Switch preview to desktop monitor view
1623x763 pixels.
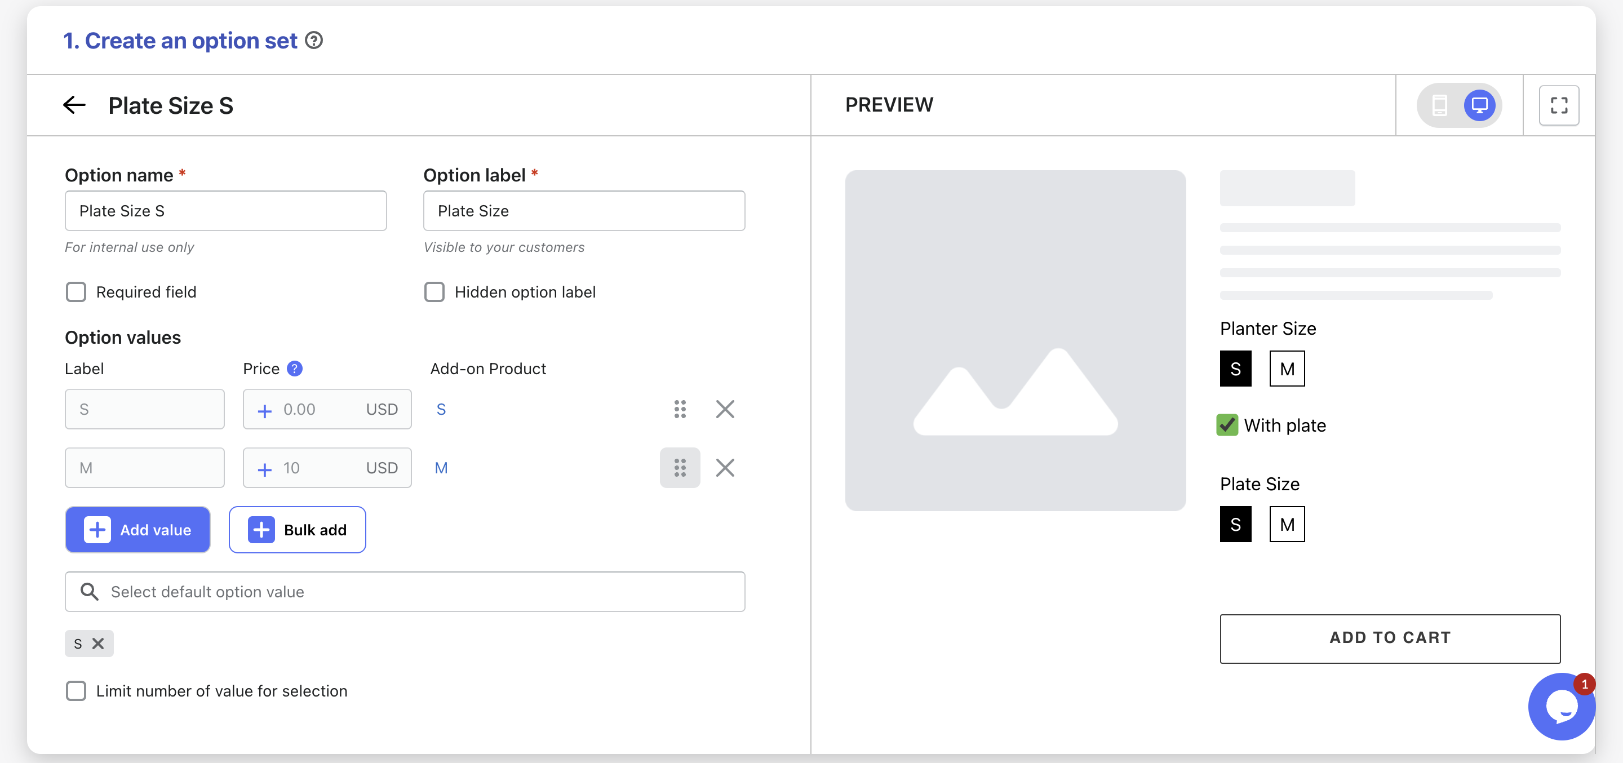(x=1479, y=105)
